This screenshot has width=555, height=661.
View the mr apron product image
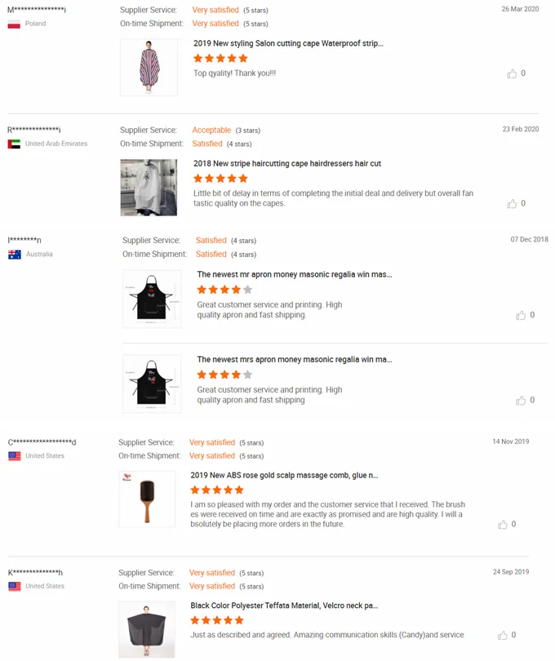[152, 298]
